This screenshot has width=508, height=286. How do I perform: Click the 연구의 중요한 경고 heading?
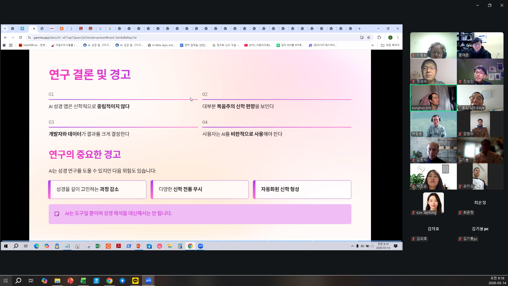[85, 154]
